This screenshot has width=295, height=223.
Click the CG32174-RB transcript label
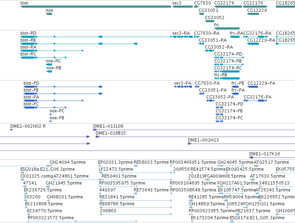coord(228,61)
